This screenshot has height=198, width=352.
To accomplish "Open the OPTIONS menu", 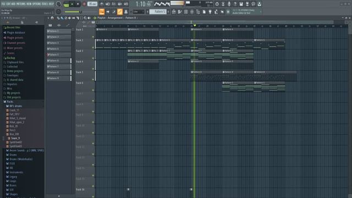I will [x=37, y=4].
